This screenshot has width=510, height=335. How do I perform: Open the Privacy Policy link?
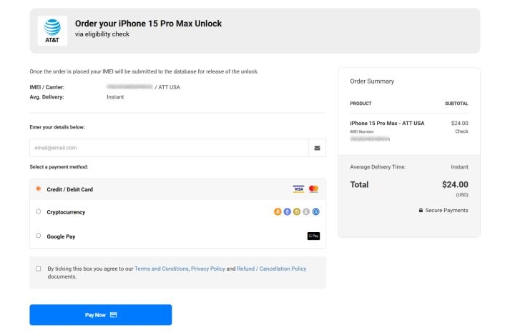pyautogui.click(x=209, y=269)
